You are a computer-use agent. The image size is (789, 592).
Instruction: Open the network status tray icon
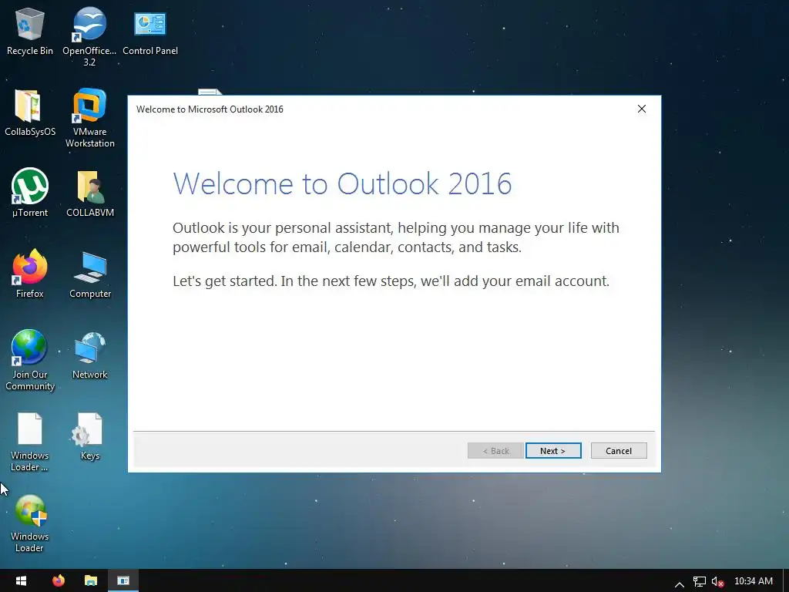pyautogui.click(x=699, y=581)
